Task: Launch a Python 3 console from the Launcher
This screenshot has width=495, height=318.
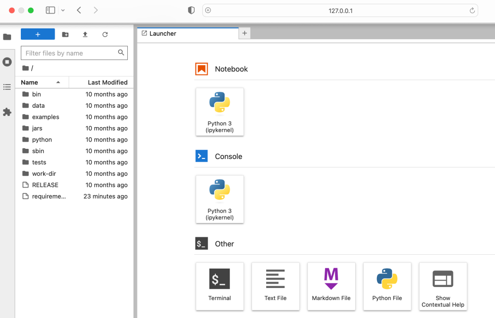Action: tap(220, 199)
